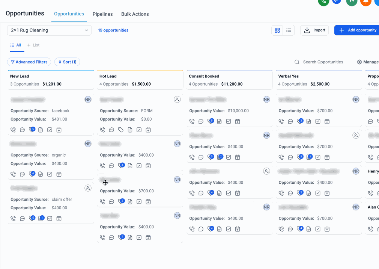This screenshot has height=269, width=379.
Task: Go to the Bulk Actions tab
Action: click(135, 14)
